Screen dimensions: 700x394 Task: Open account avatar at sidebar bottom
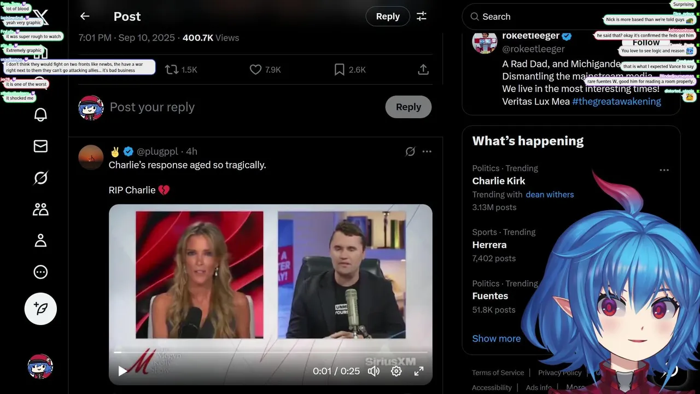click(x=40, y=367)
